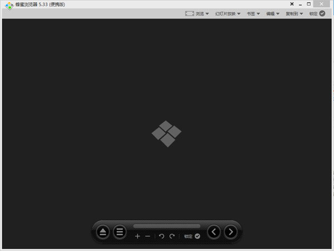Expand the 幻灯片放映 slideshow menu
This screenshot has height=251, width=334.
pos(228,13)
